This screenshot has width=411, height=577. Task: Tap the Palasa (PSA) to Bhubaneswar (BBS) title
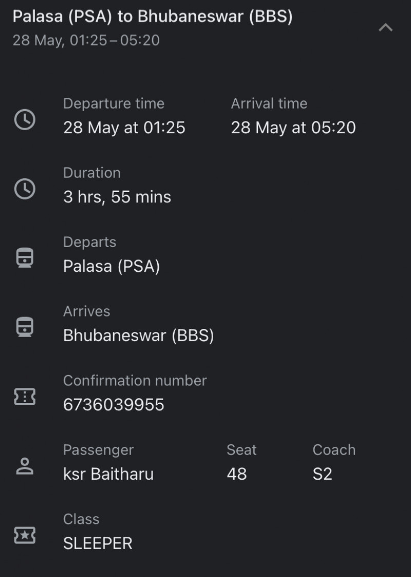(153, 17)
